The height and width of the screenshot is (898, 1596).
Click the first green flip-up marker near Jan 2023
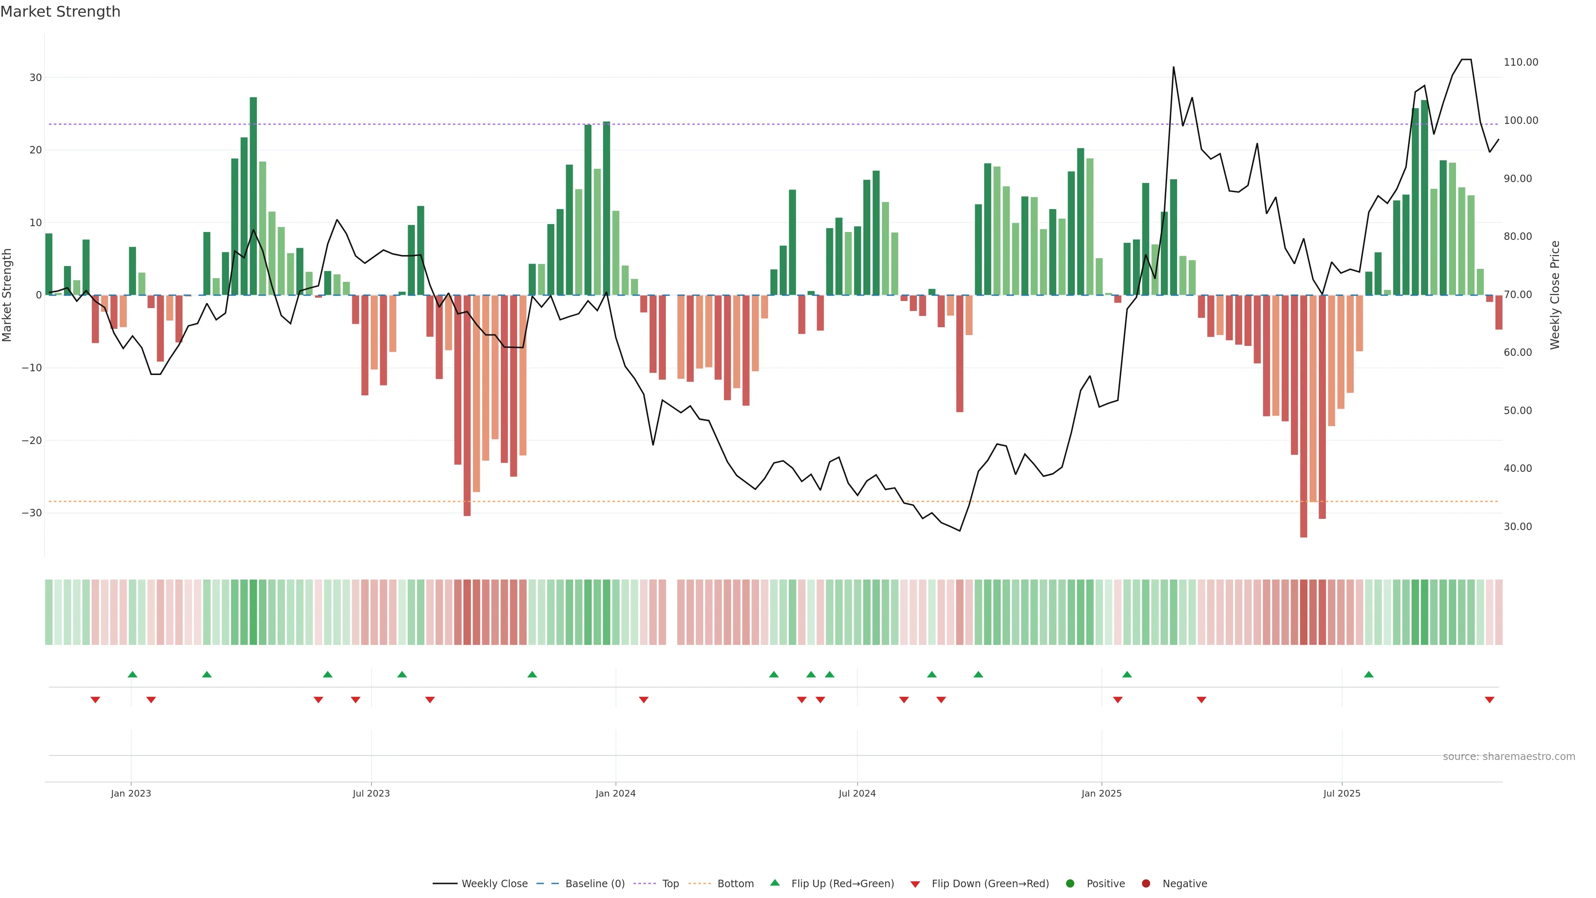[x=132, y=674]
